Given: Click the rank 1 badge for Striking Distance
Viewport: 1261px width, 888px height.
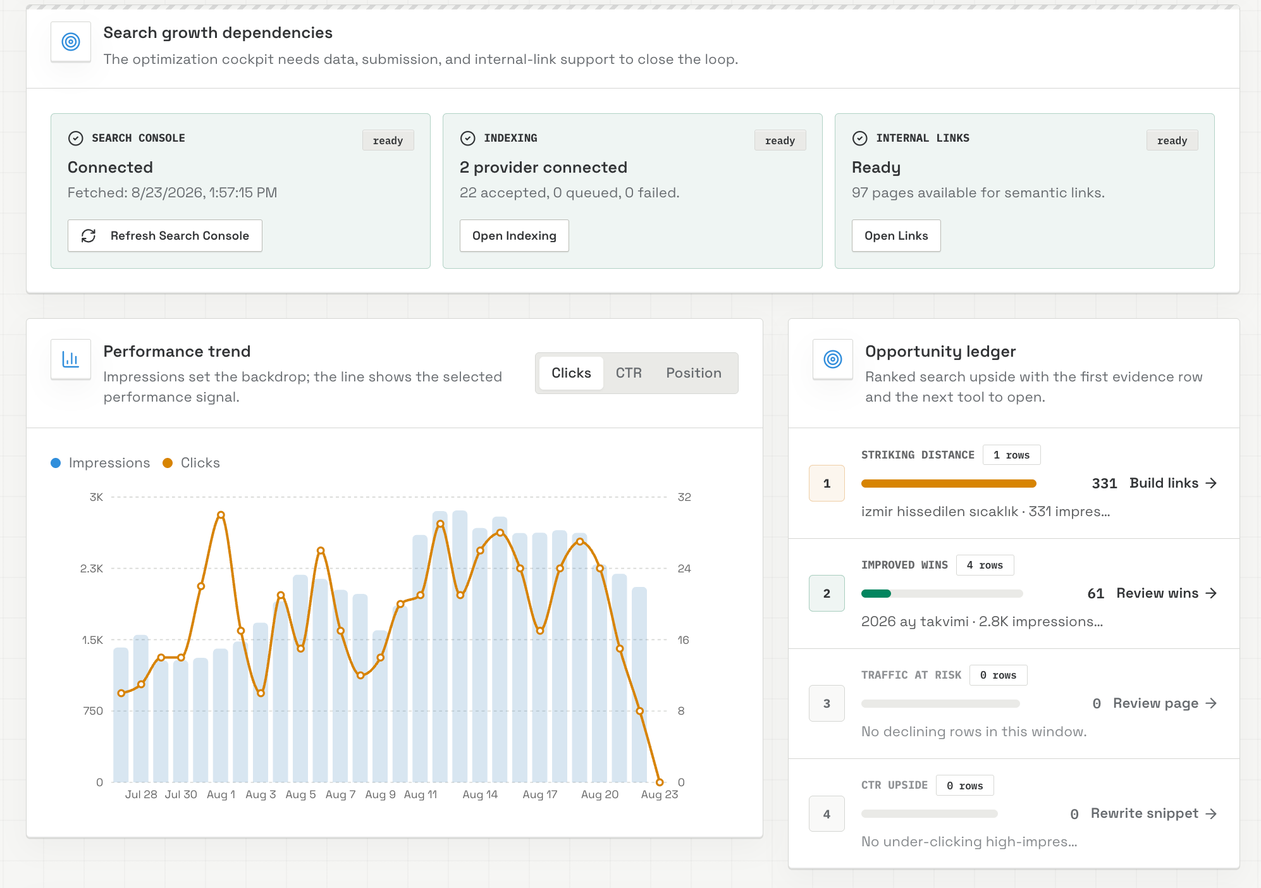Looking at the screenshot, I should 827,483.
